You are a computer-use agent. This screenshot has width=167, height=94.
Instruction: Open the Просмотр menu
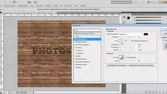click(x=68, y=6)
